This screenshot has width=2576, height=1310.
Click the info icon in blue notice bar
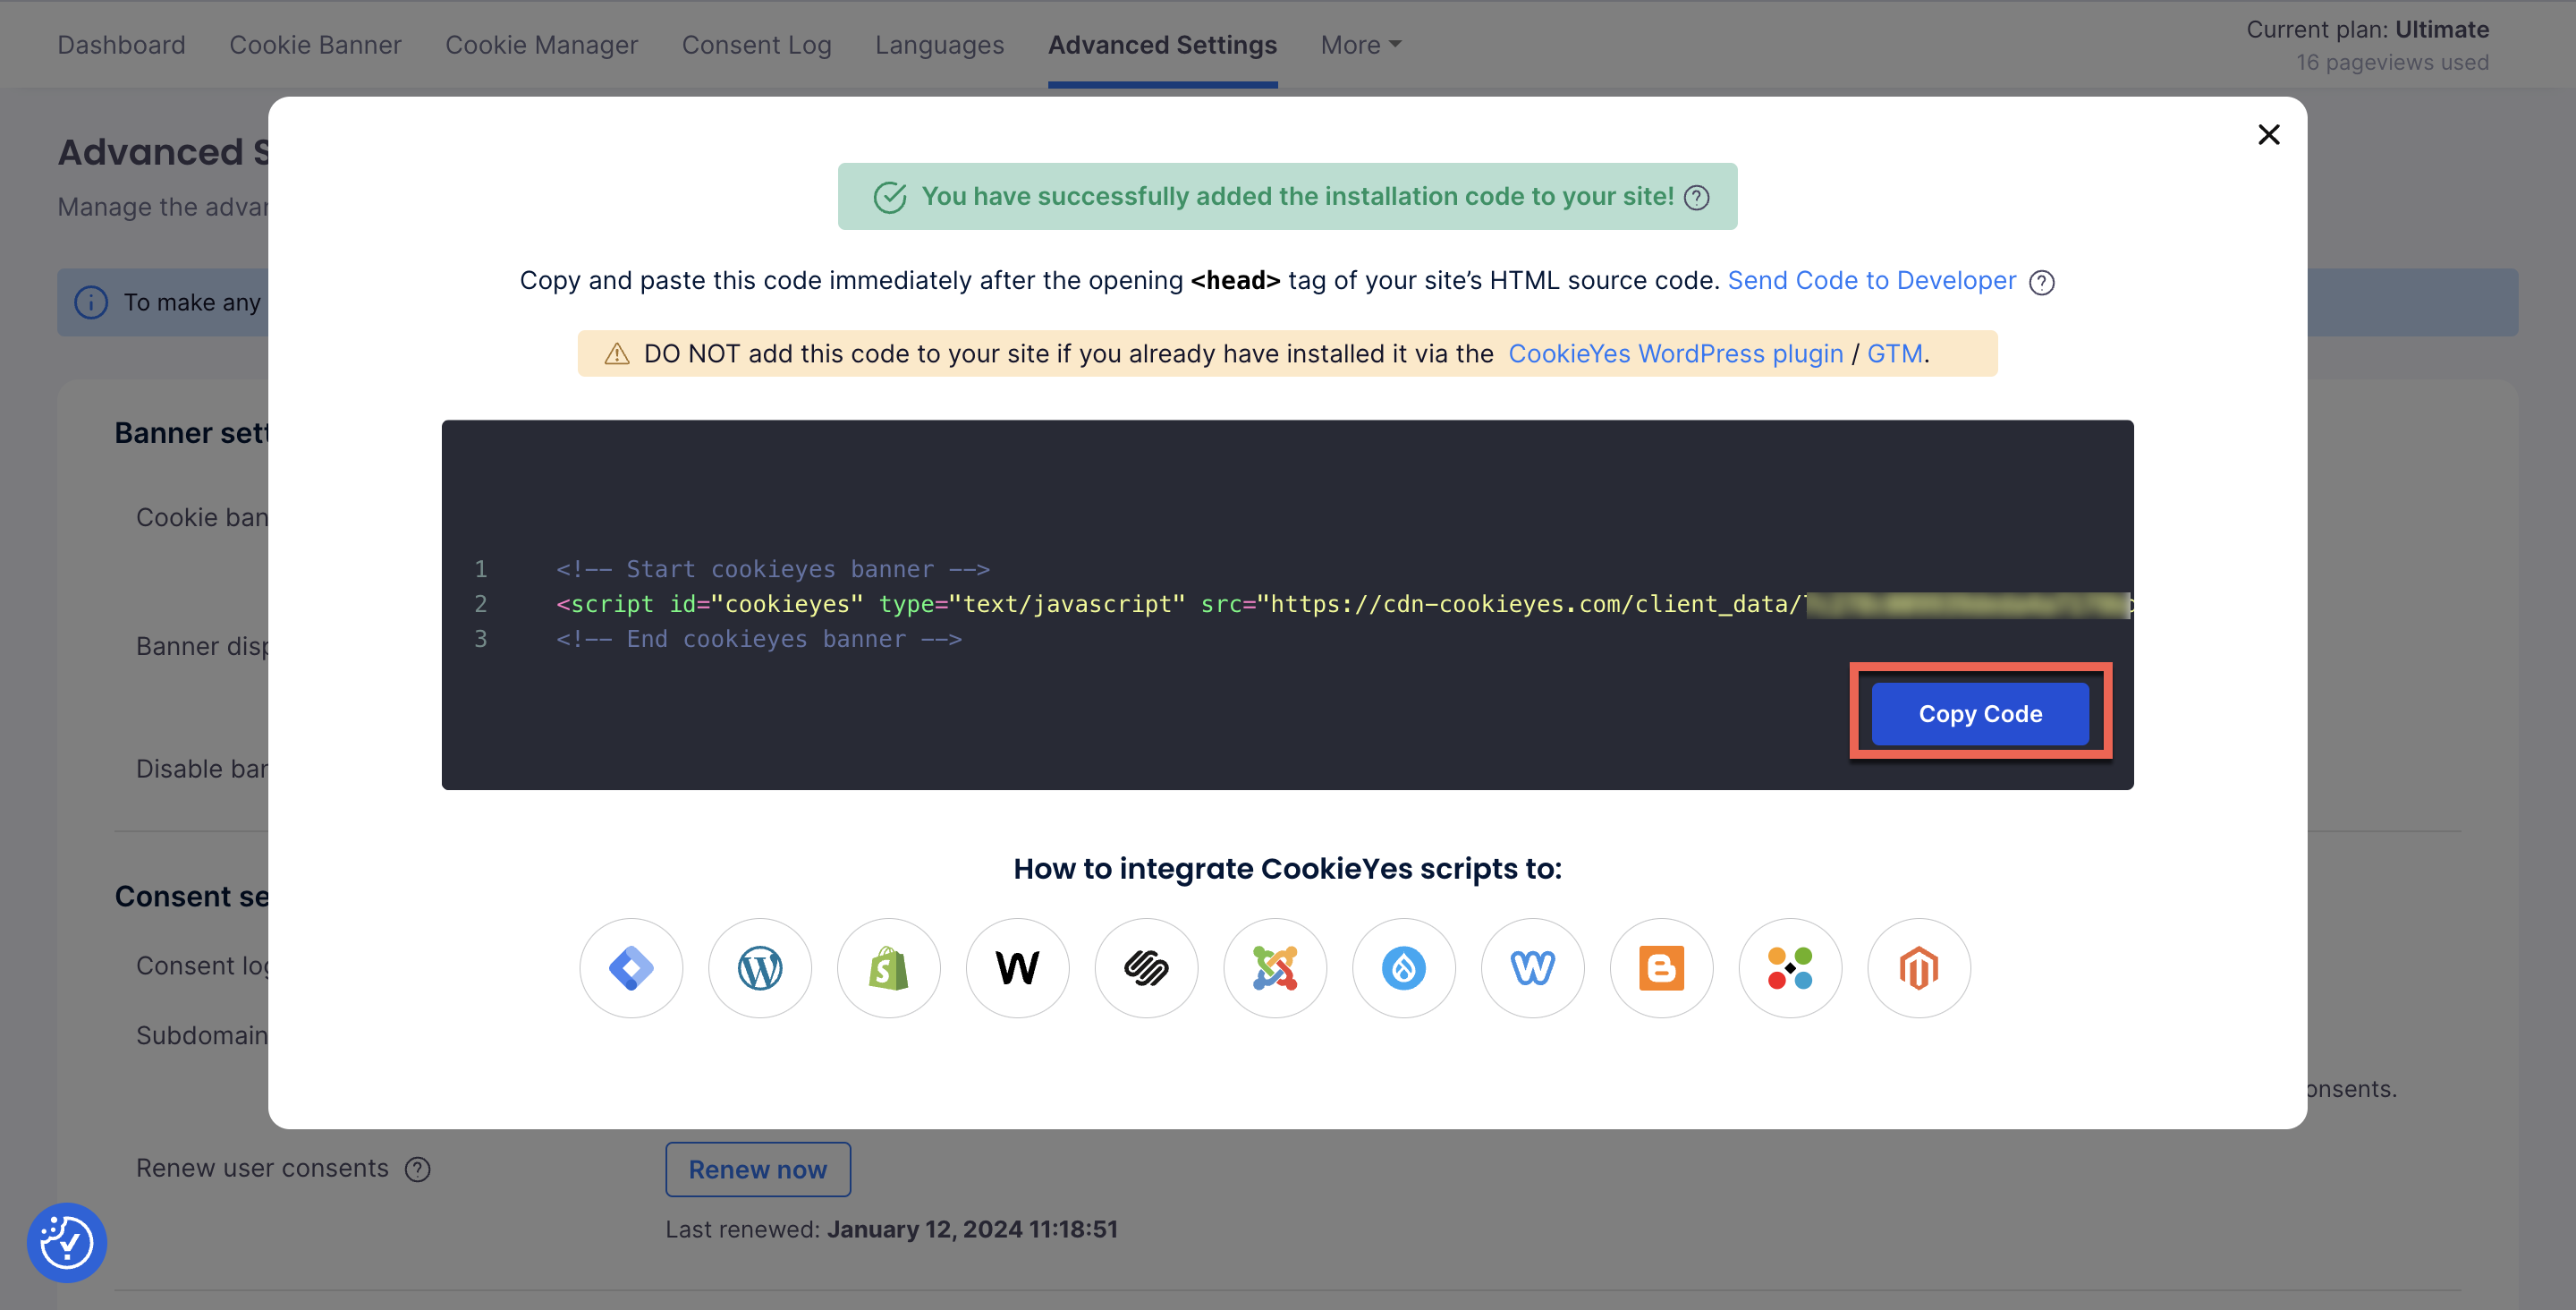click(91, 302)
